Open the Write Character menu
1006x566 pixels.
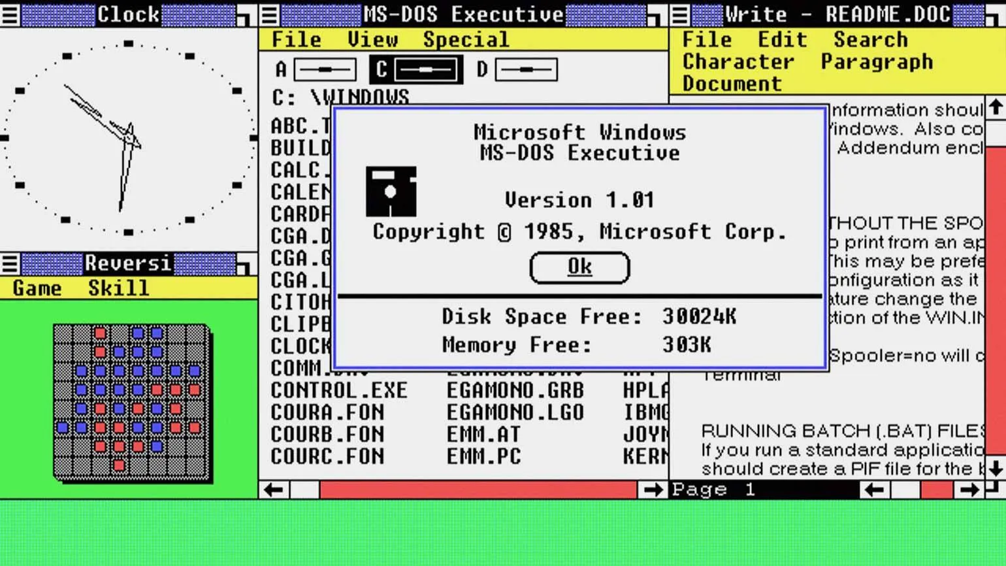(738, 62)
